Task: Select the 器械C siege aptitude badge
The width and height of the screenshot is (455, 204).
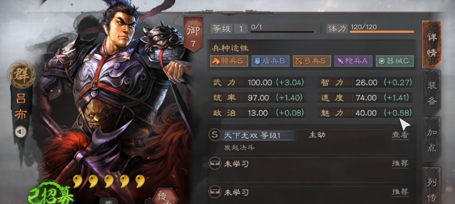Action: click(x=395, y=61)
